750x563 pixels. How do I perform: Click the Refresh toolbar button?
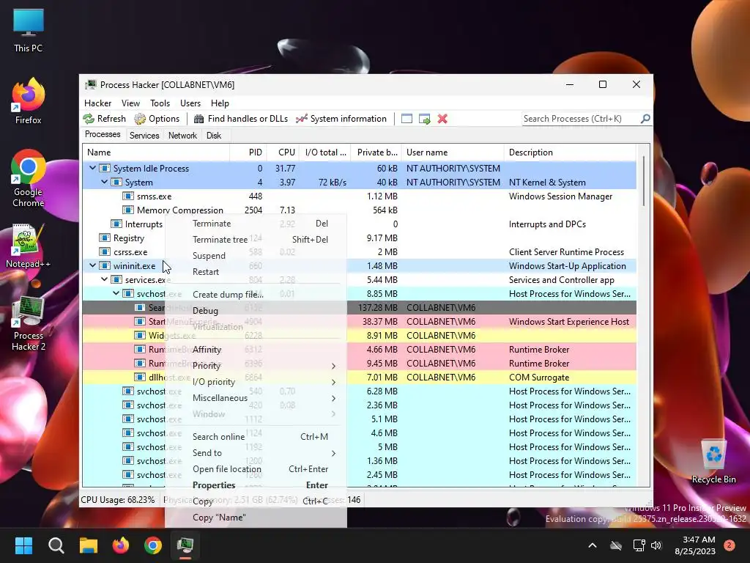(104, 119)
